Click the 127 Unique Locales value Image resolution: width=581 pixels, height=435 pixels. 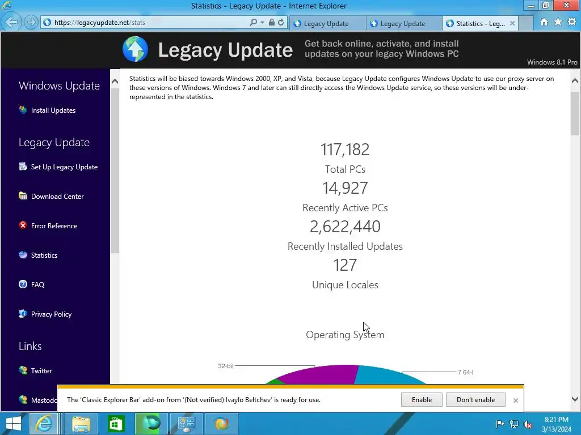[x=345, y=265]
